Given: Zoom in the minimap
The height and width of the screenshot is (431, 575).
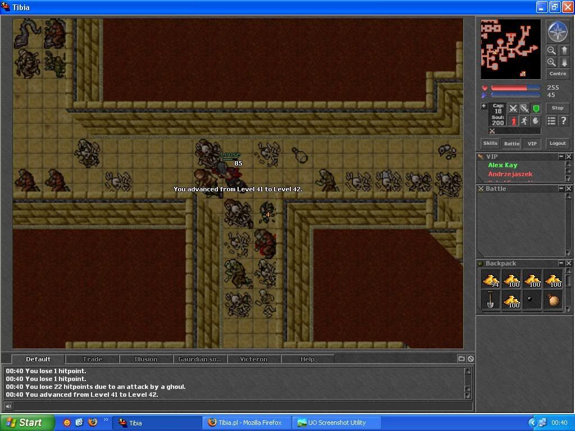Looking at the screenshot, I should pyautogui.click(x=551, y=62).
